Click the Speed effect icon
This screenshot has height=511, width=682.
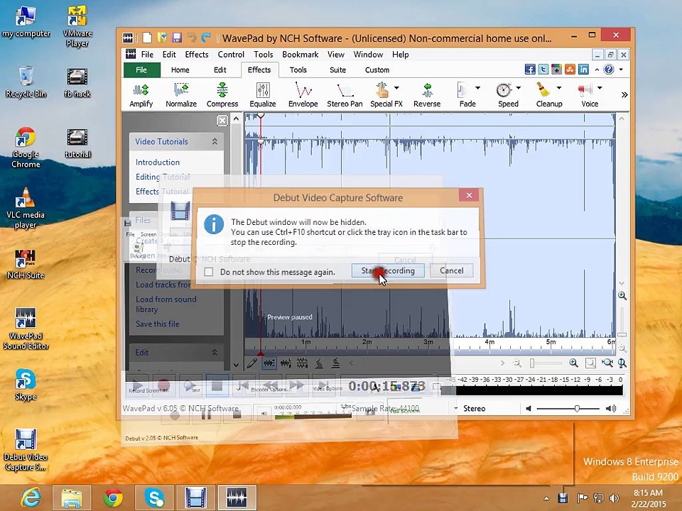pyautogui.click(x=504, y=90)
